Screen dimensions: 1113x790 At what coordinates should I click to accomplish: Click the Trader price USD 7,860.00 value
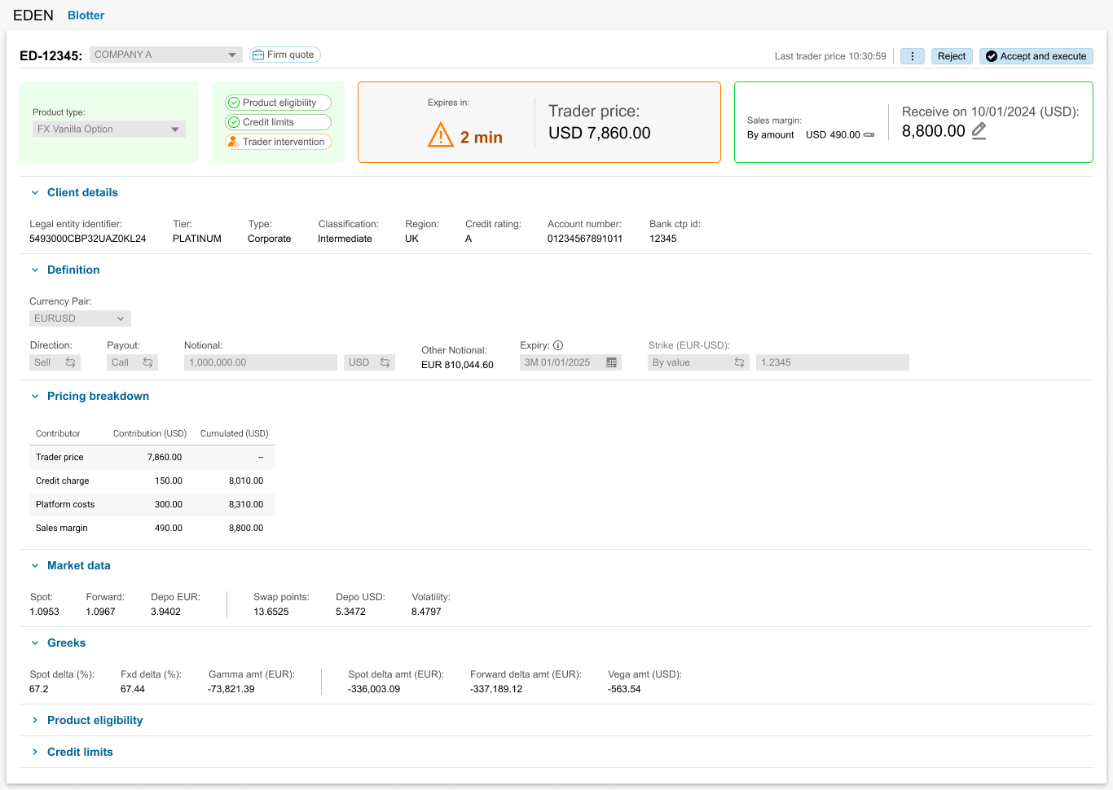600,133
